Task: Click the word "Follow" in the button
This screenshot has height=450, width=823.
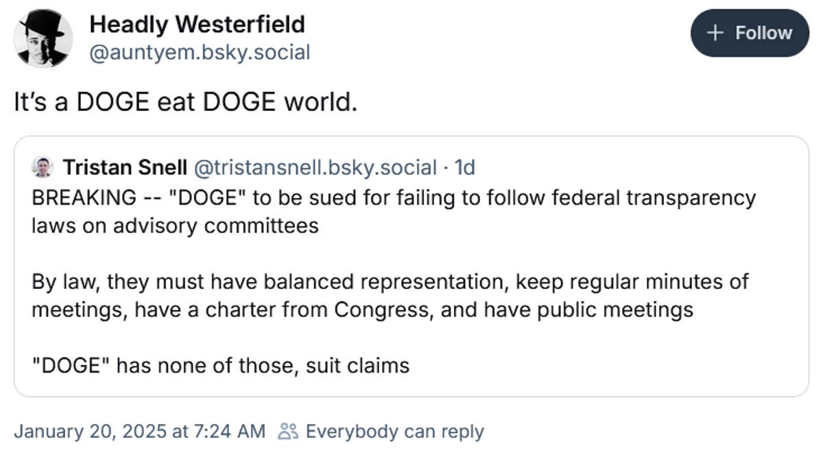Action: 763,33
